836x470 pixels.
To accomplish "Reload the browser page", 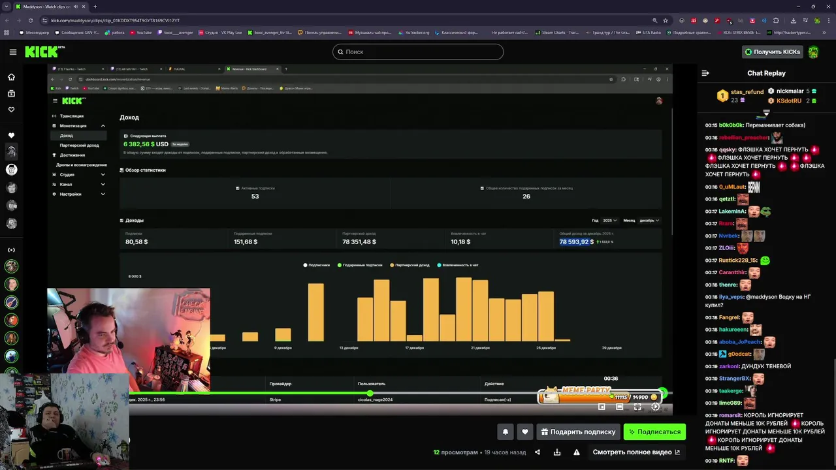I will tap(31, 20).
